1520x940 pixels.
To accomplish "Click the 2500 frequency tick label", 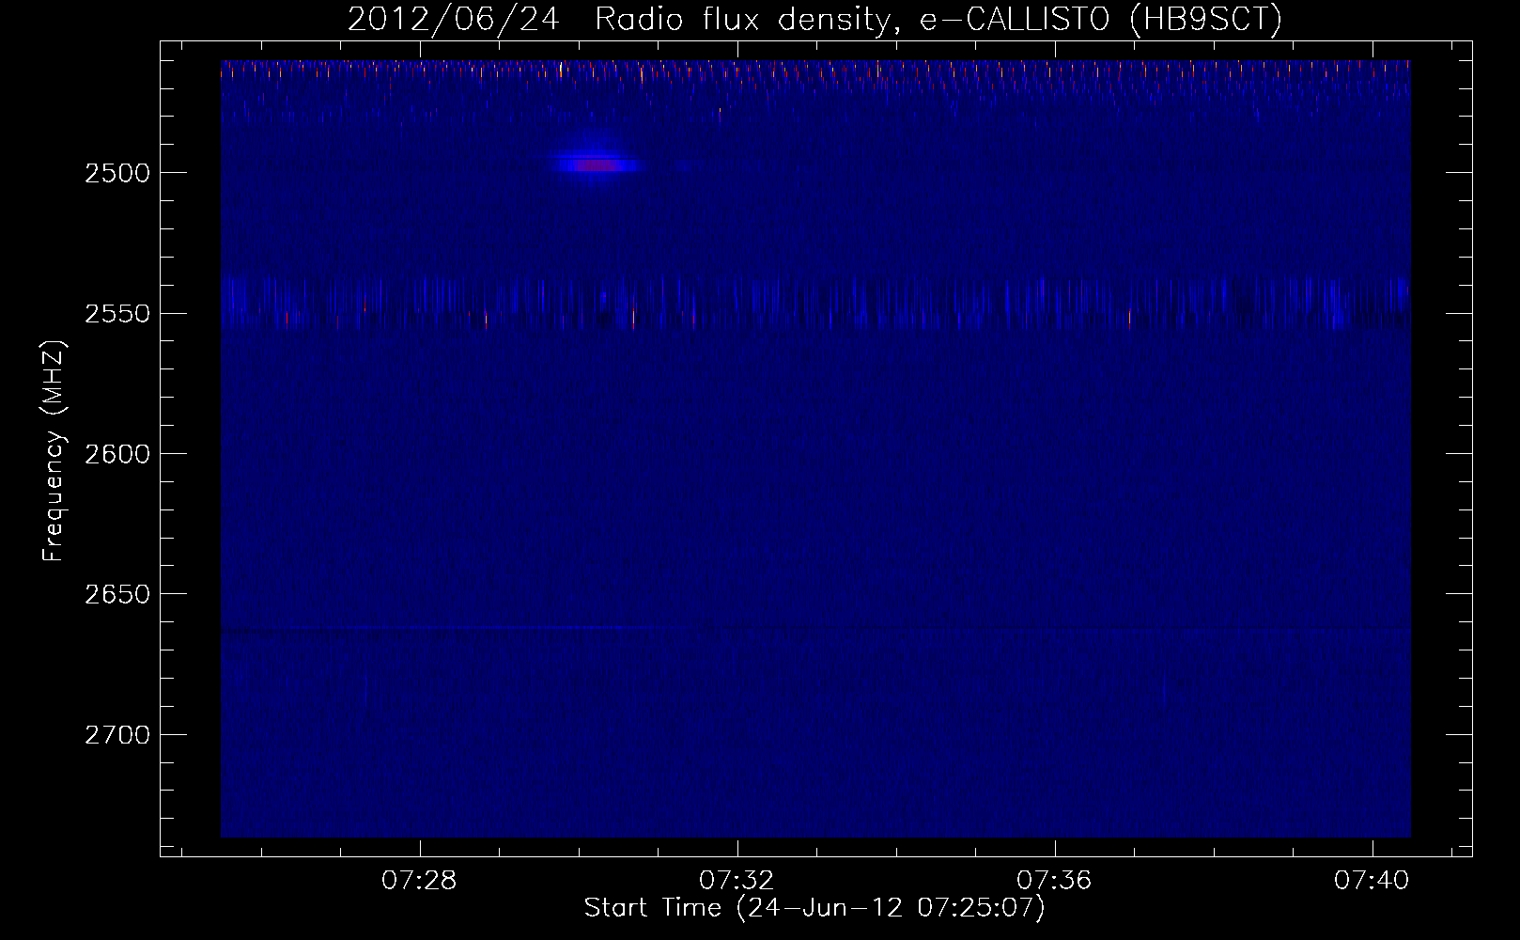I will 117,173.
